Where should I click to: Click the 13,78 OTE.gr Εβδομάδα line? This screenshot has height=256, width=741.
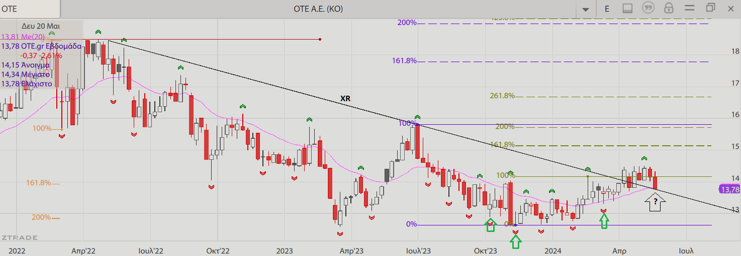41,46
